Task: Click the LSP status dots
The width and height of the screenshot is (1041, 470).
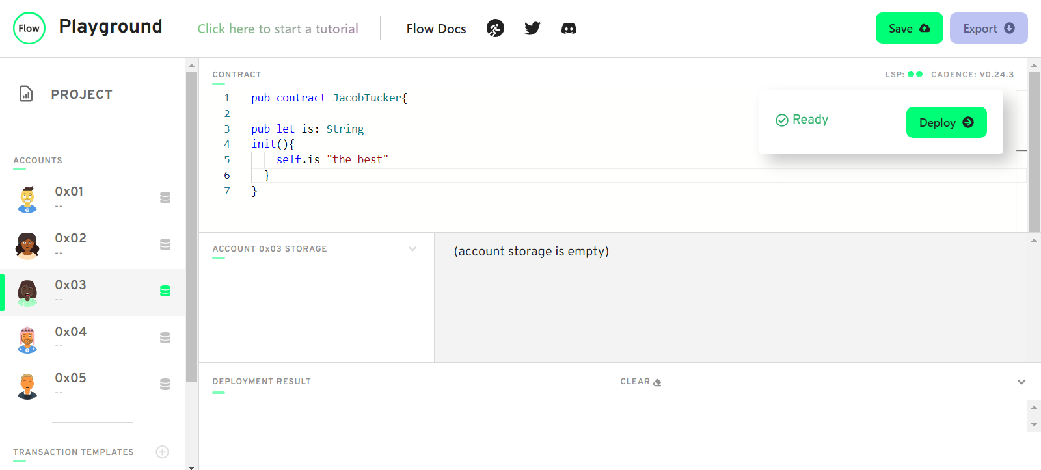Action: pyautogui.click(x=915, y=74)
